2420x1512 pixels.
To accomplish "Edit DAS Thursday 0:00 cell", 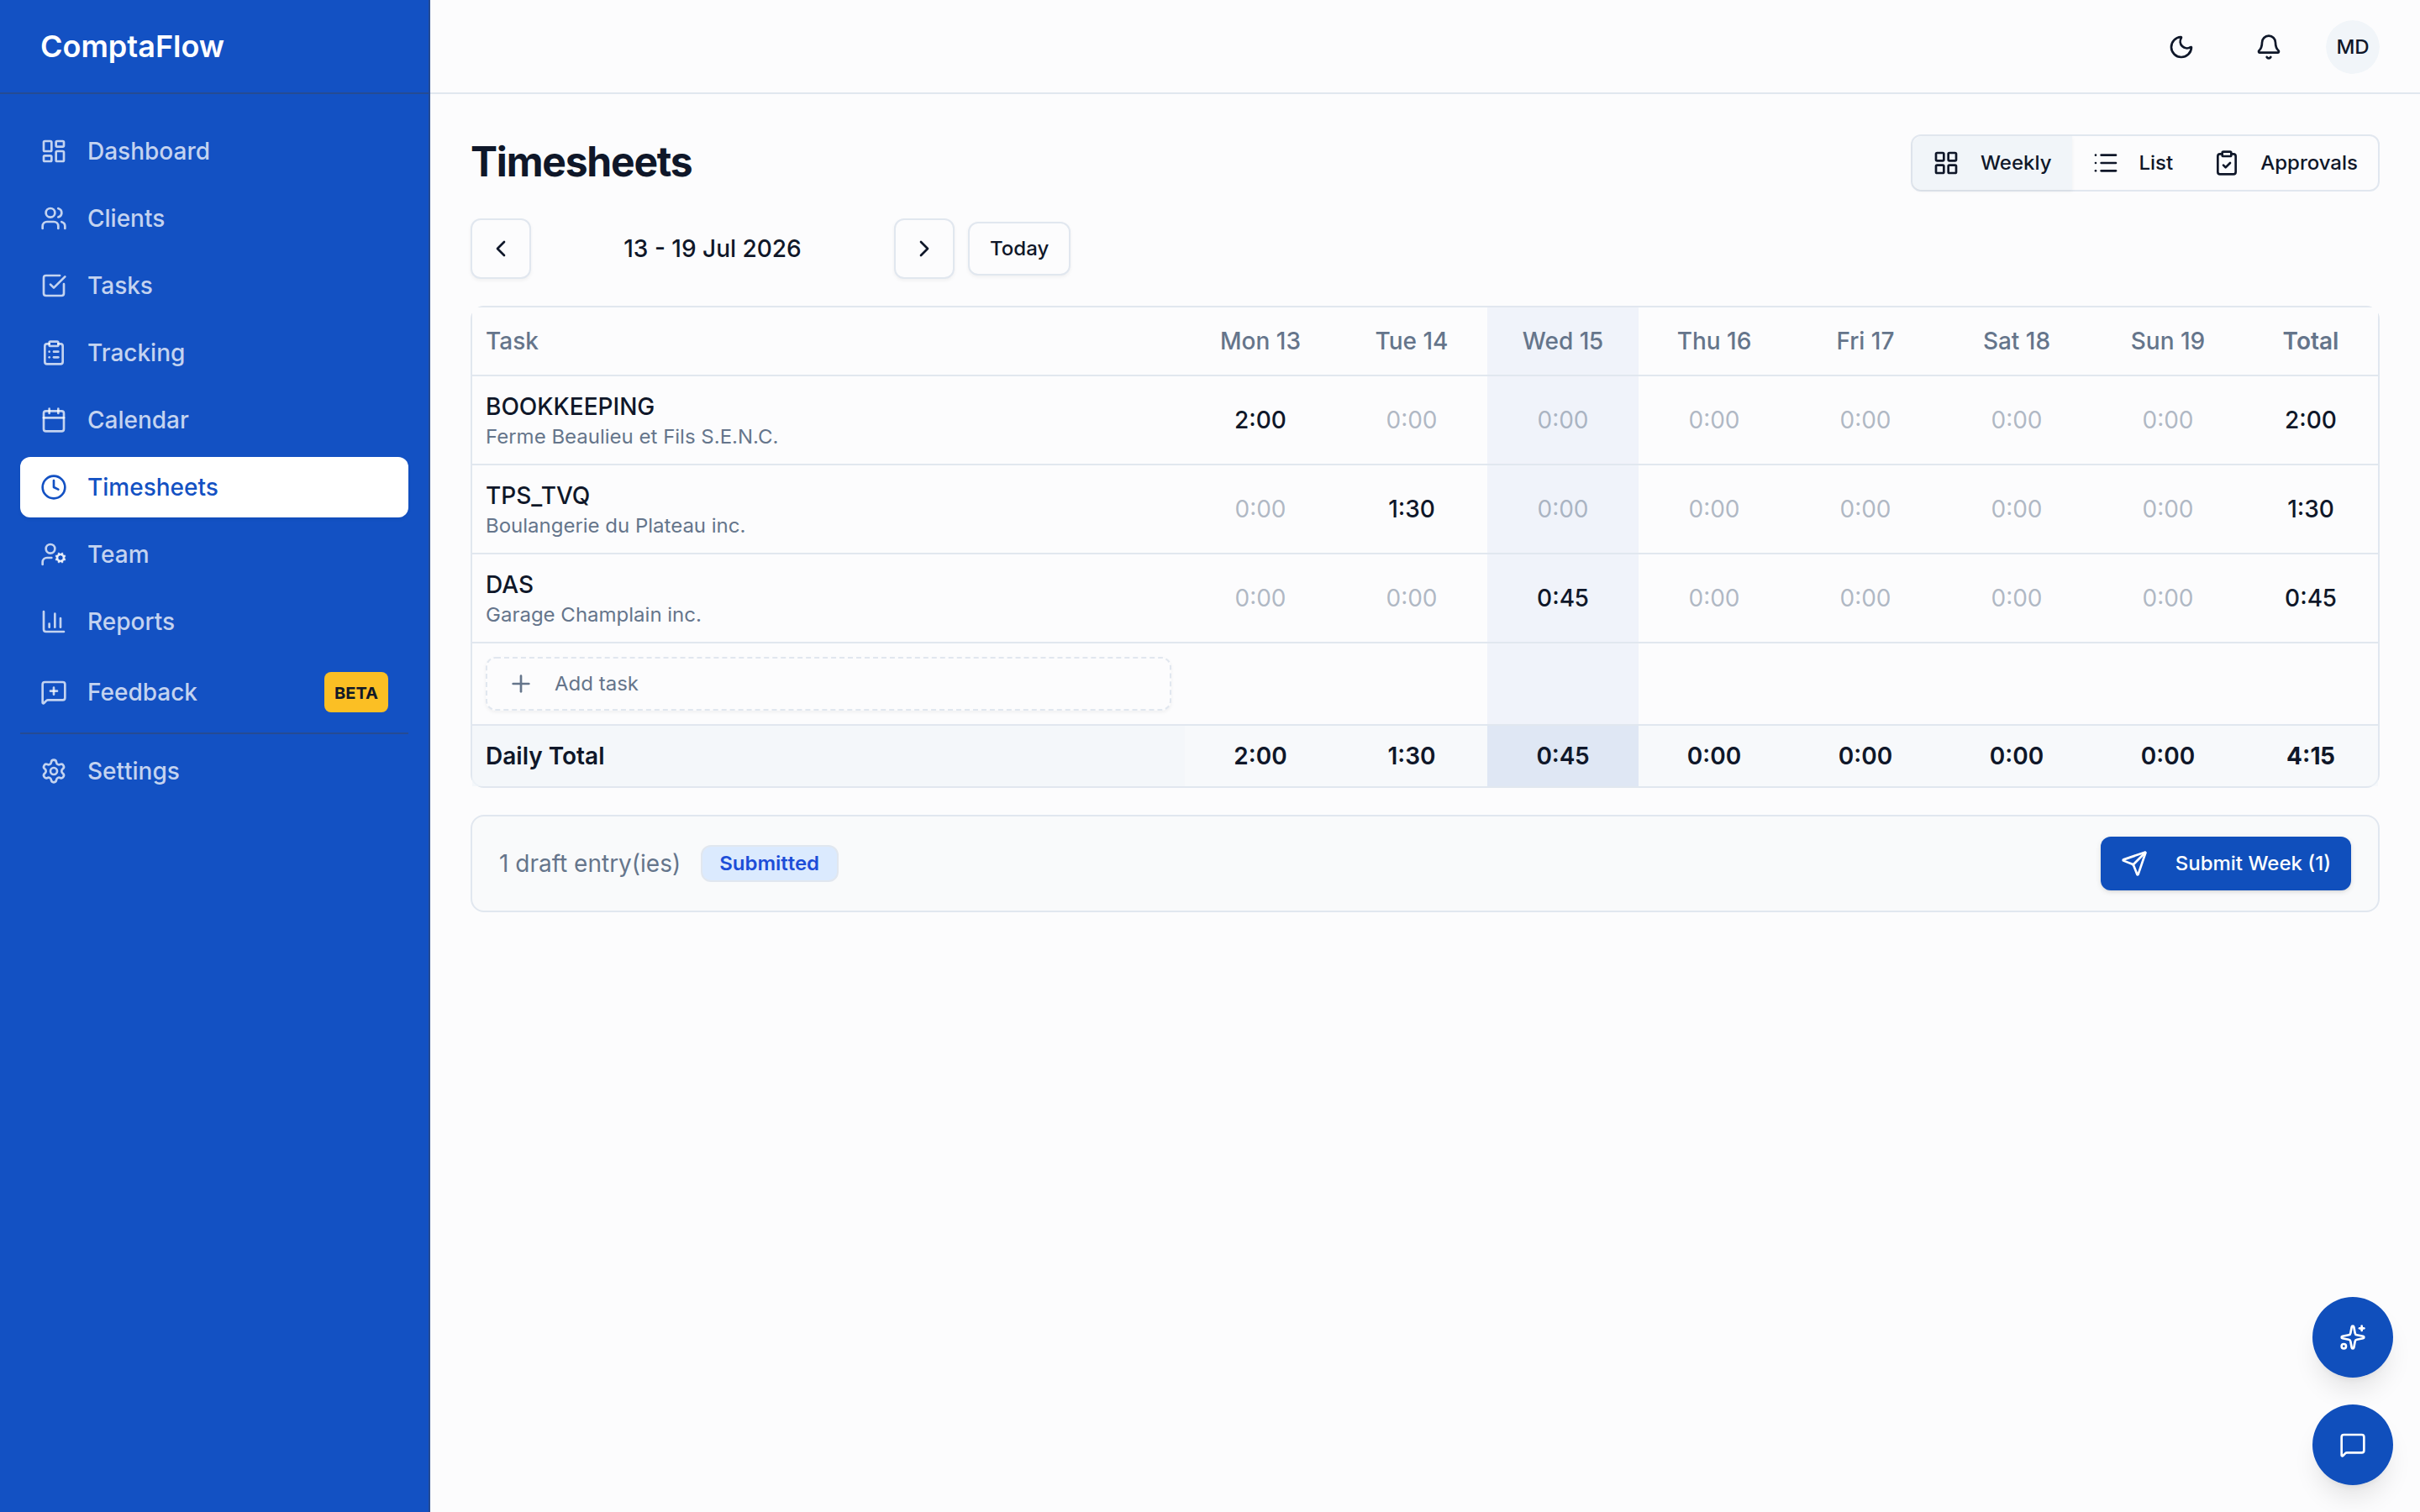I will click(1714, 598).
